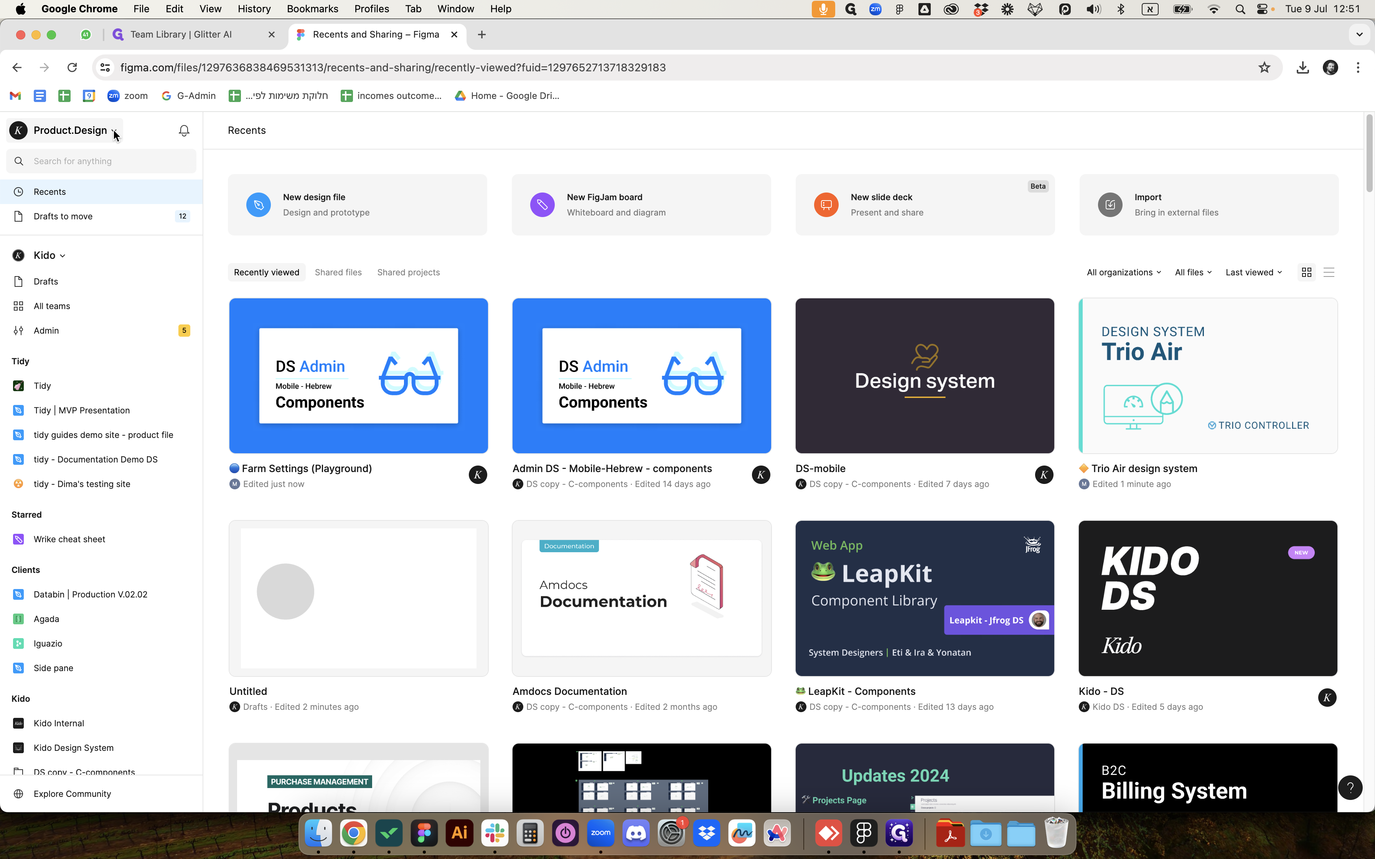Open a new Chrome tab with plus
This screenshot has width=1375, height=859.
482,35
